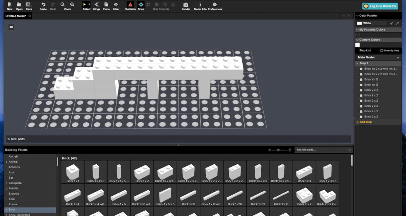Select the Aircraft category
This screenshot has height=216, width=406.
click(x=13, y=156)
